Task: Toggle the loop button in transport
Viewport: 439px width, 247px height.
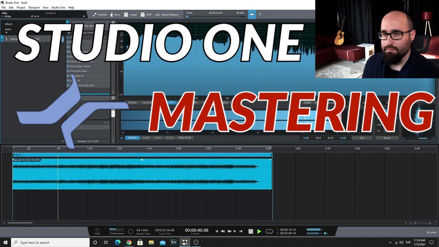Action: (x=269, y=232)
